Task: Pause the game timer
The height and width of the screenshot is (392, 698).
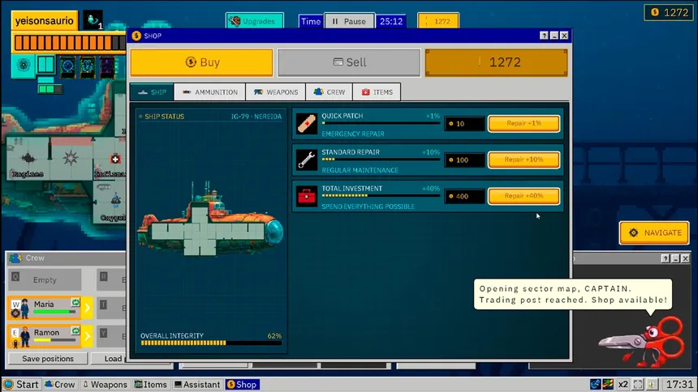Action: click(349, 21)
